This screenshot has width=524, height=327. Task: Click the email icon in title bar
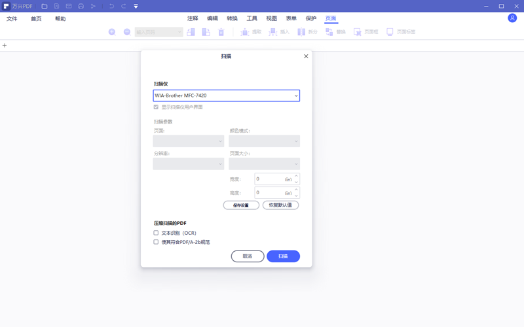click(x=69, y=6)
